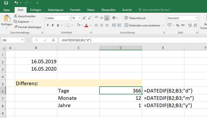Undo the last action

point(16,3)
